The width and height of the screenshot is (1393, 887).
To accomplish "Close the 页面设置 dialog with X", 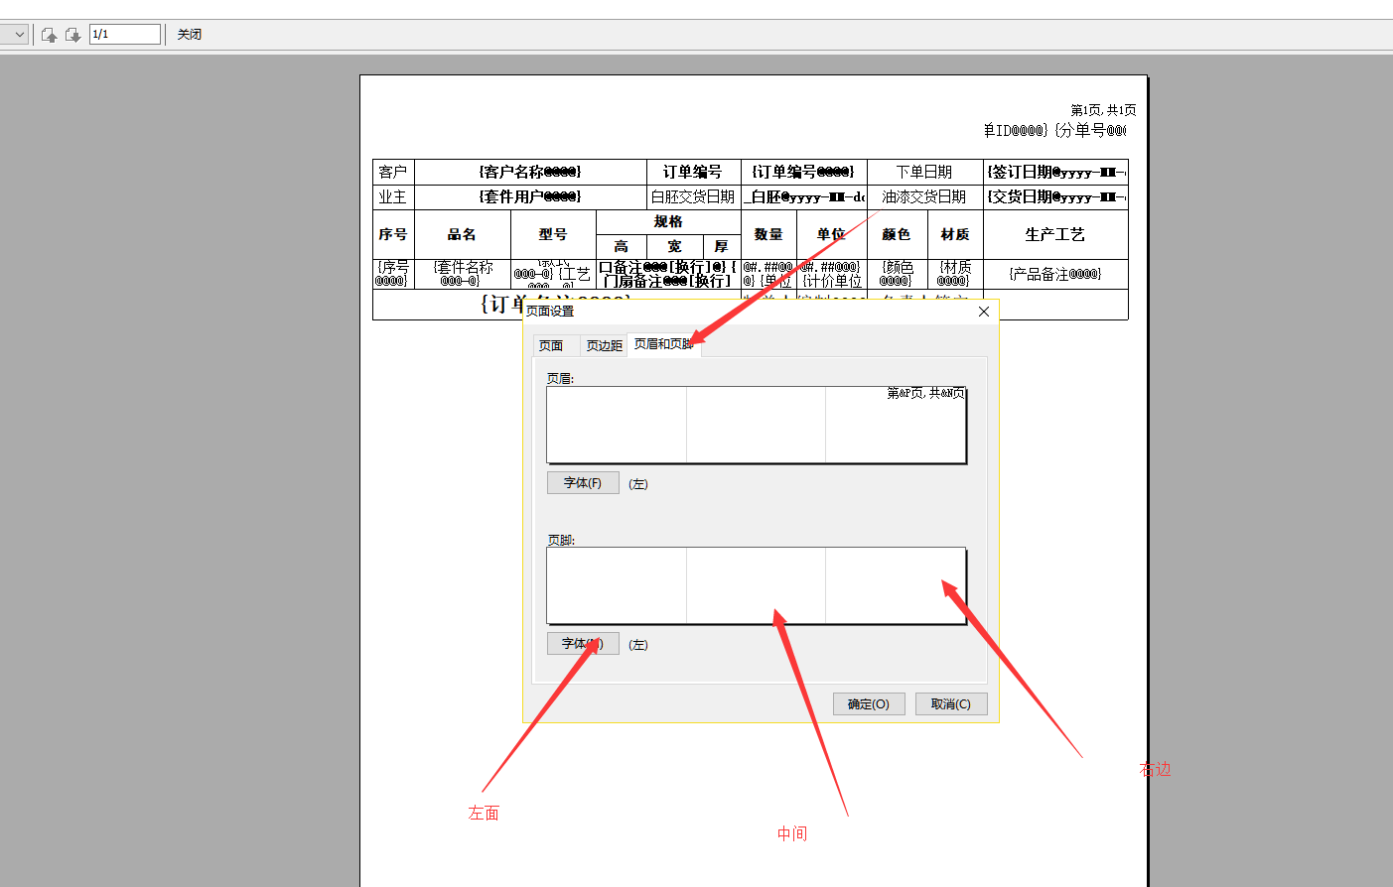I will tap(983, 312).
